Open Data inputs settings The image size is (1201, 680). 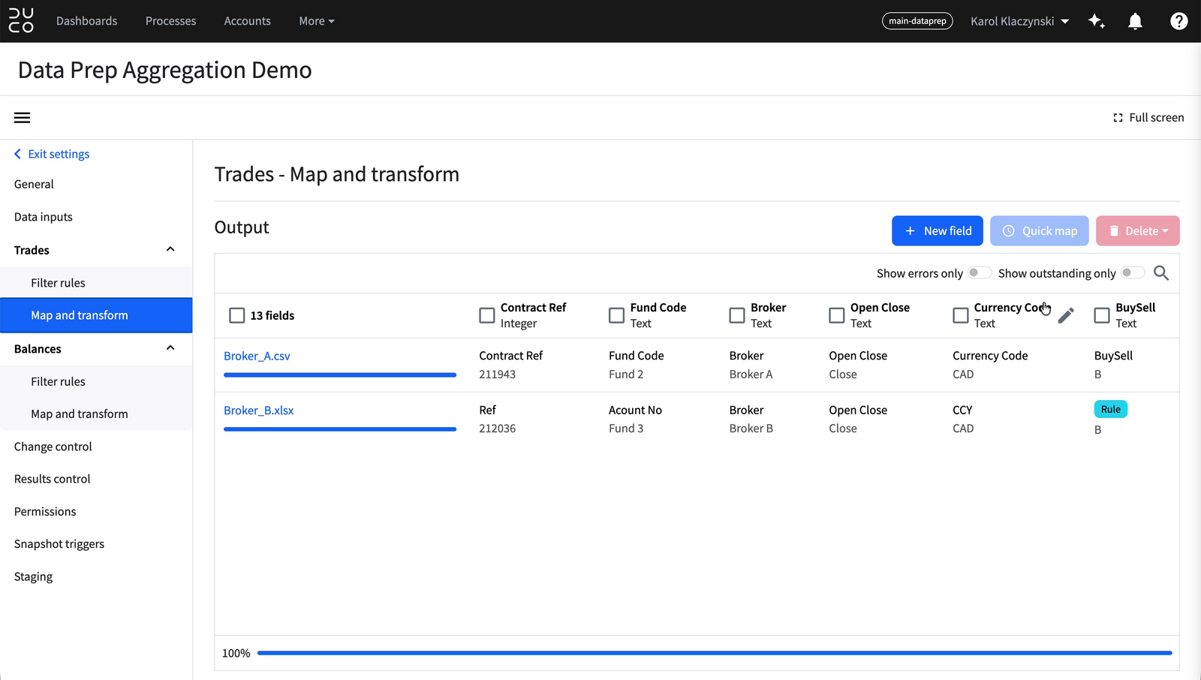pos(44,217)
